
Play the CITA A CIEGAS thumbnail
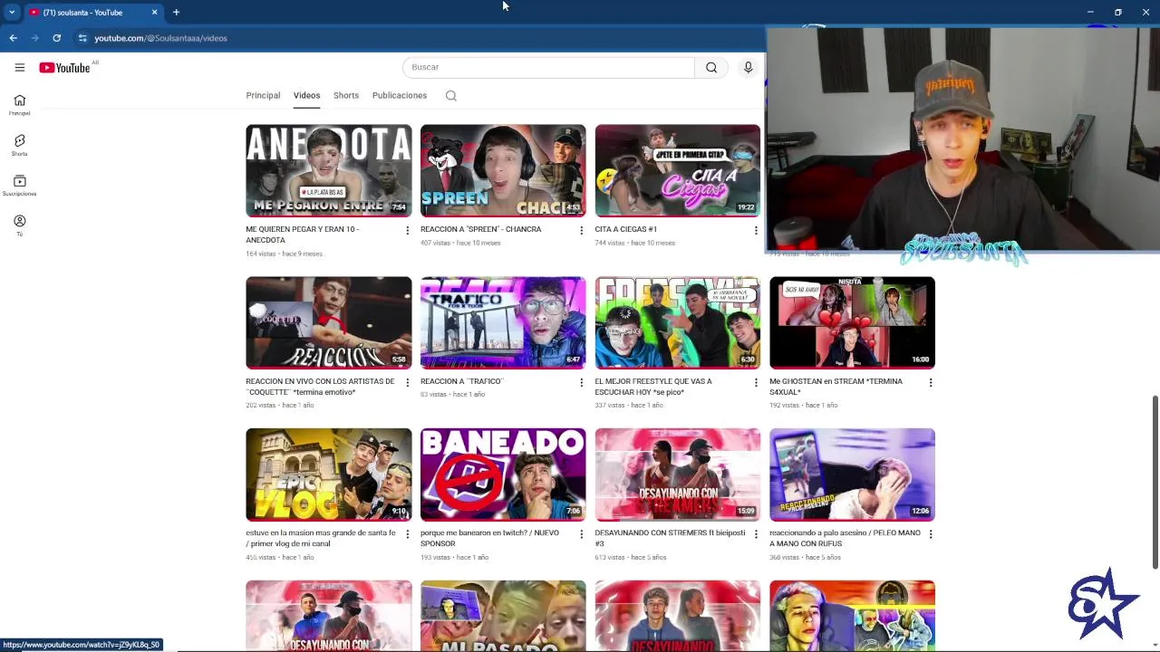pos(677,170)
